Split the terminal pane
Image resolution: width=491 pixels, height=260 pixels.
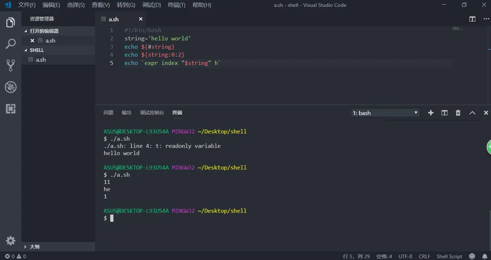[444, 113]
